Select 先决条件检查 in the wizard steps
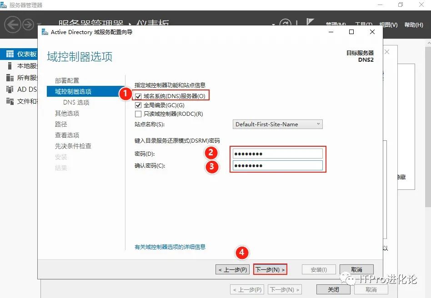 (x=73, y=146)
